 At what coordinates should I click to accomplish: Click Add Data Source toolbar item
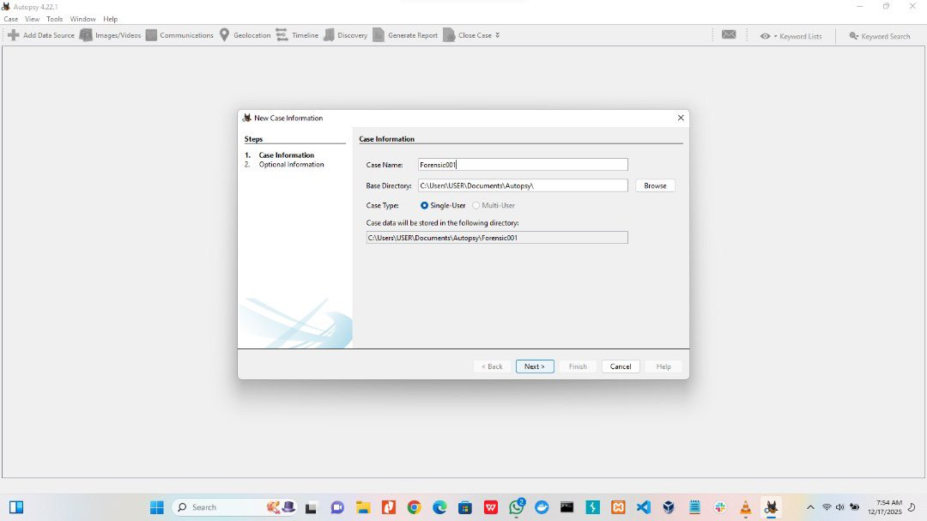pos(41,35)
